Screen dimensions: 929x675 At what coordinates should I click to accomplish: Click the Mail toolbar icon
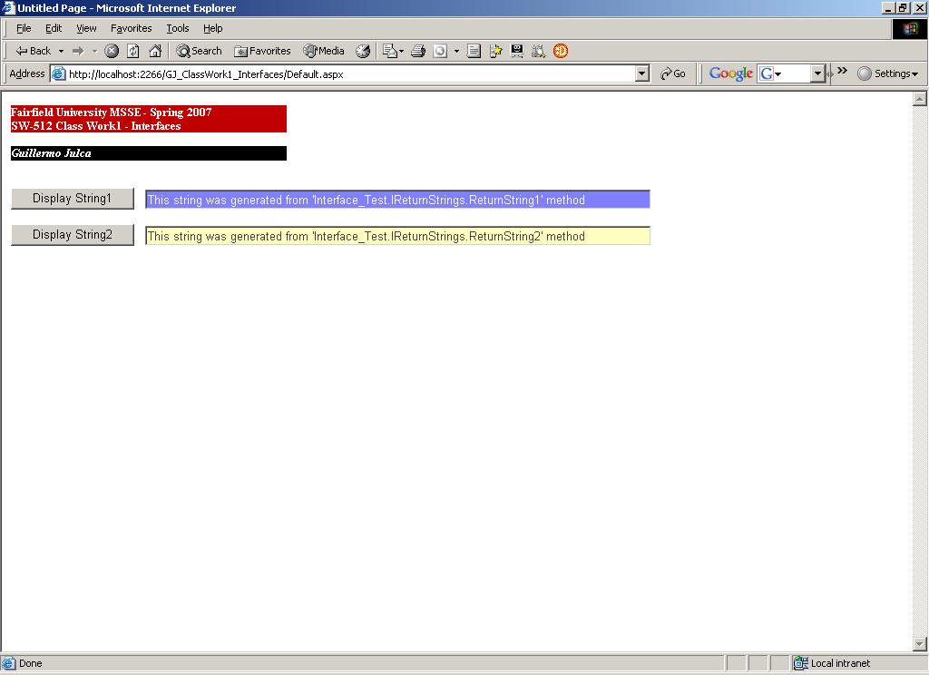390,51
